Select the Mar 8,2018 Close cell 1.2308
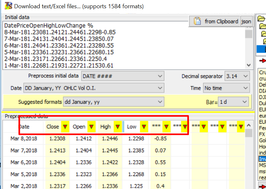This screenshot has width=266, height=189. click(57, 138)
